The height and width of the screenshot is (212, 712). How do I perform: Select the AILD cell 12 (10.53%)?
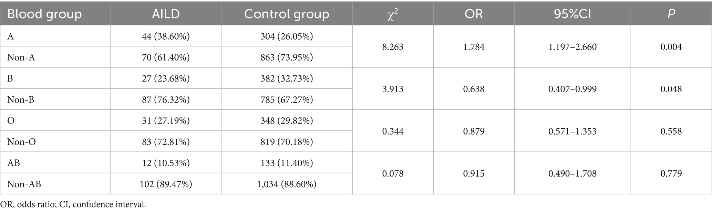click(x=166, y=163)
